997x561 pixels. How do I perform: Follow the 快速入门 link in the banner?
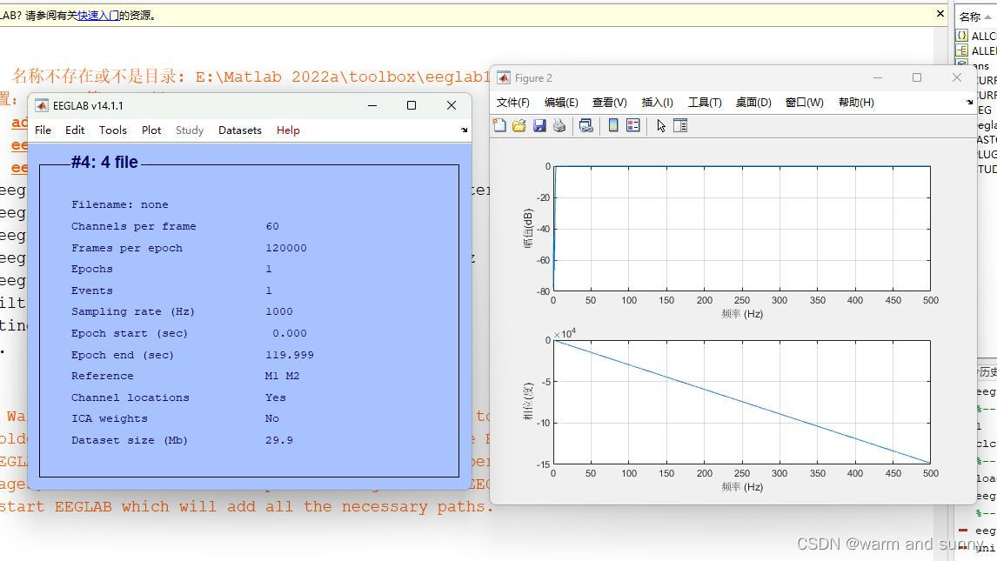click(x=98, y=16)
